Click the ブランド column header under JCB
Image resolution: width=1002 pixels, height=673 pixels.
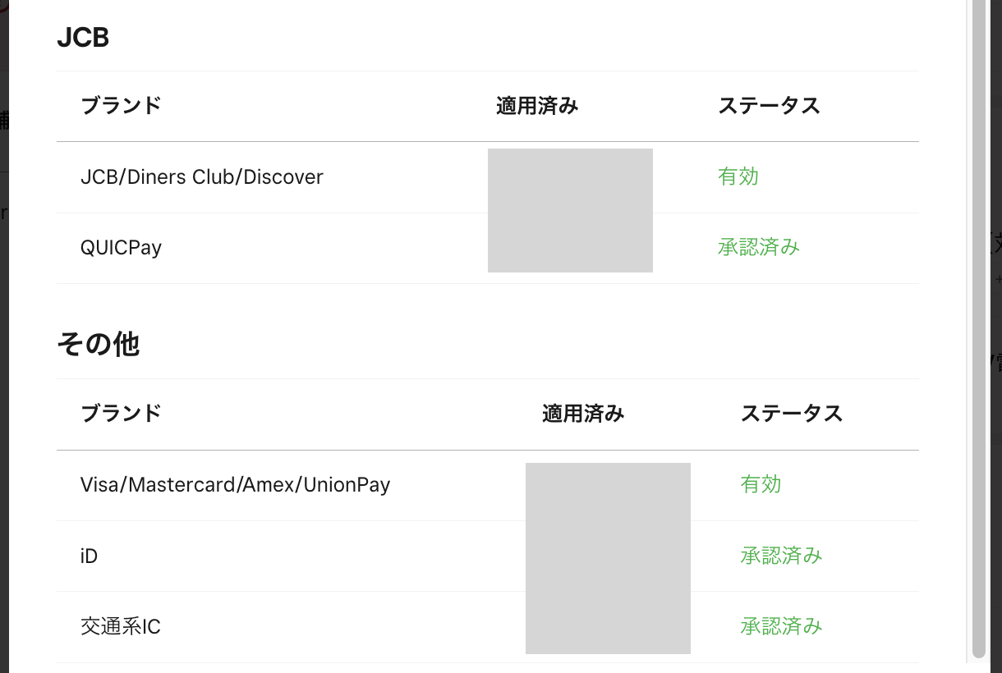pyautogui.click(x=121, y=105)
